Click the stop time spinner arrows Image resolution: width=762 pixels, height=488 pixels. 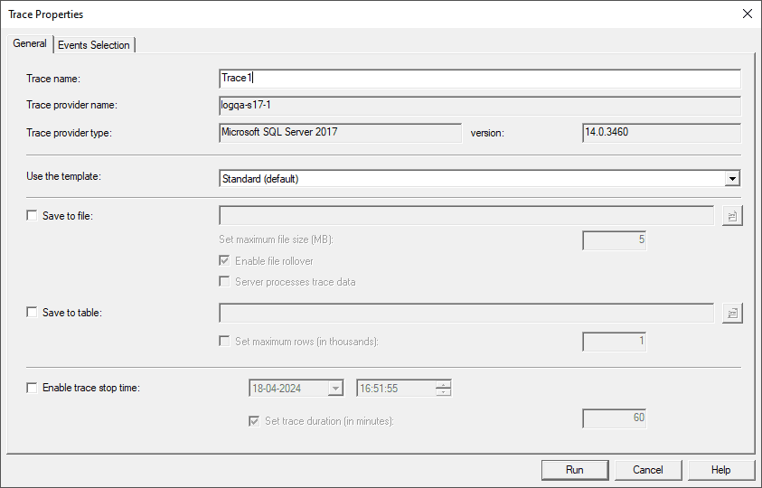click(x=443, y=389)
